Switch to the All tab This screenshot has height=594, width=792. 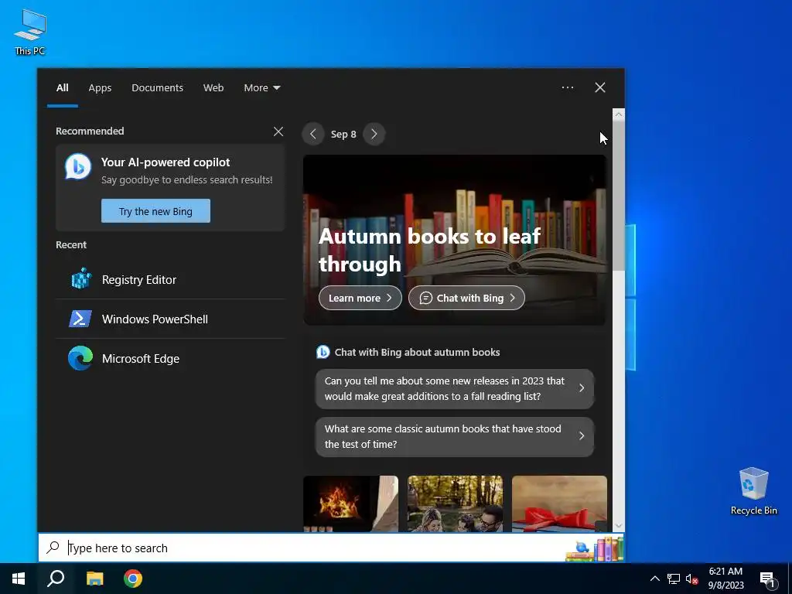point(62,88)
